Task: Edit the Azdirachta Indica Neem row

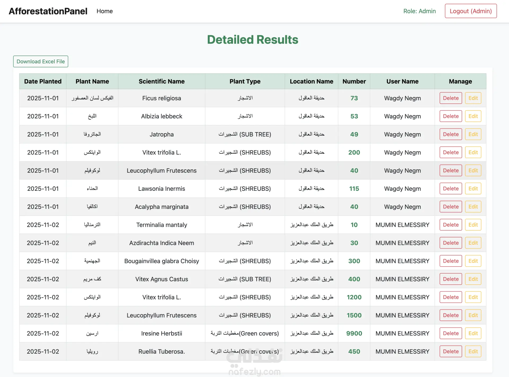Action: [x=473, y=243]
